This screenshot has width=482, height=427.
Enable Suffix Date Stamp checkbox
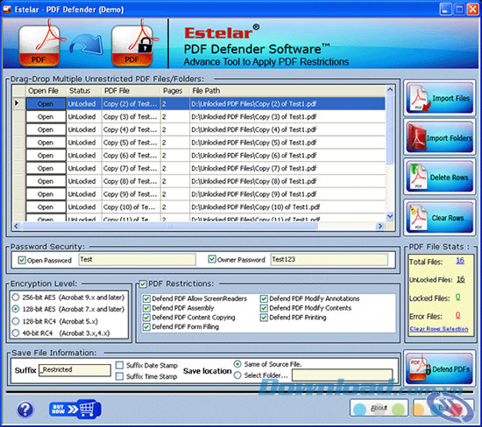coord(119,365)
